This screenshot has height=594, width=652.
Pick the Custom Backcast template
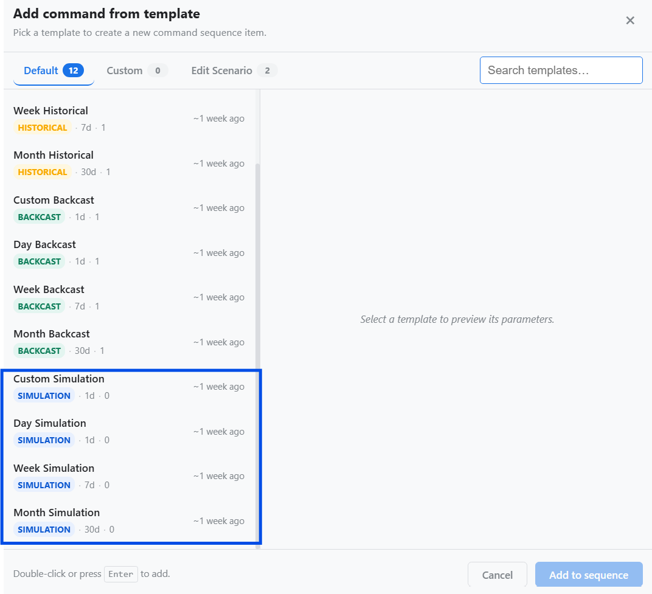click(x=130, y=209)
